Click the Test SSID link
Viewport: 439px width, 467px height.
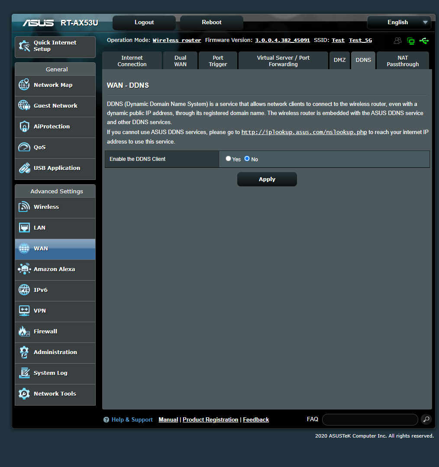338,40
